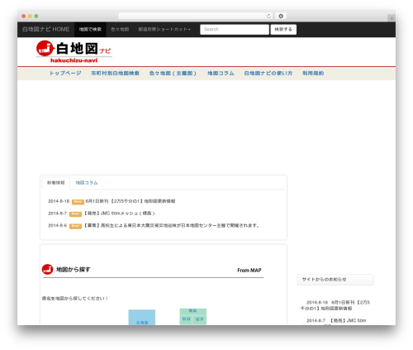The height and width of the screenshot is (350, 413).
Task: Click the red icon beside 地図から探す
Action: tap(47, 270)
